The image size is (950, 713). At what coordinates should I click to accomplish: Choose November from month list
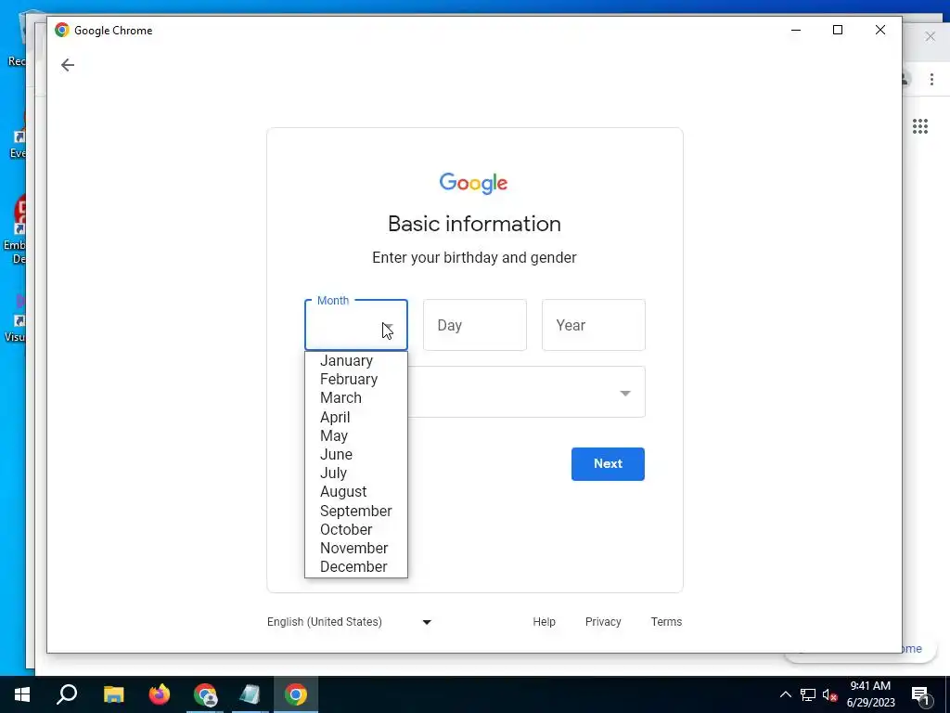355,548
